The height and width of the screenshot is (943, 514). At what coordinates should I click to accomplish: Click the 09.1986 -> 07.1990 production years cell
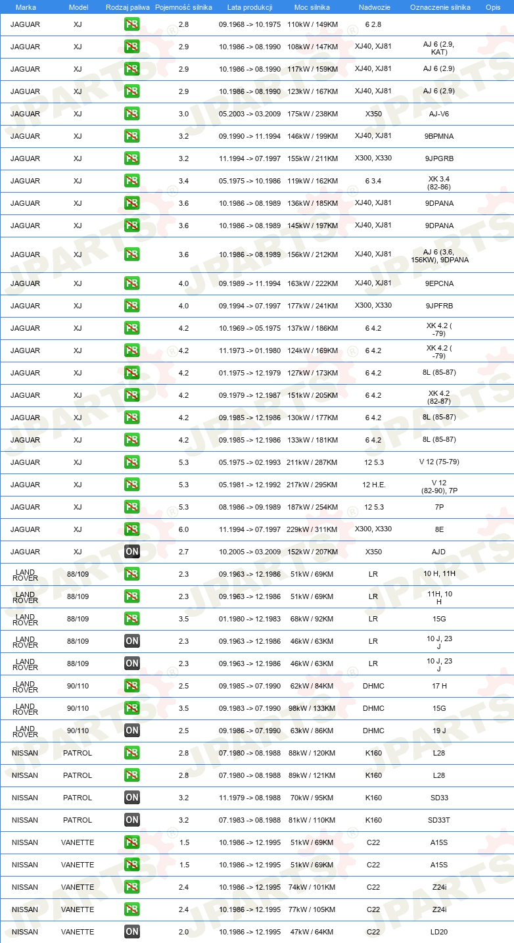(250, 731)
